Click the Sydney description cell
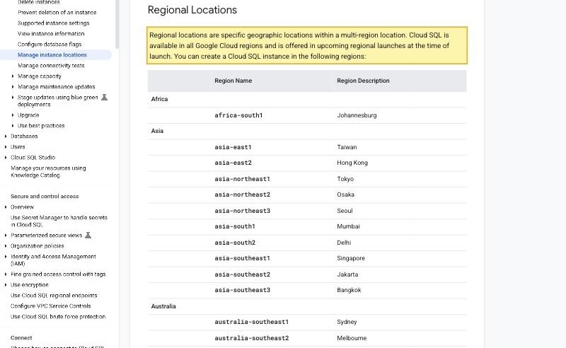 tap(347, 322)
